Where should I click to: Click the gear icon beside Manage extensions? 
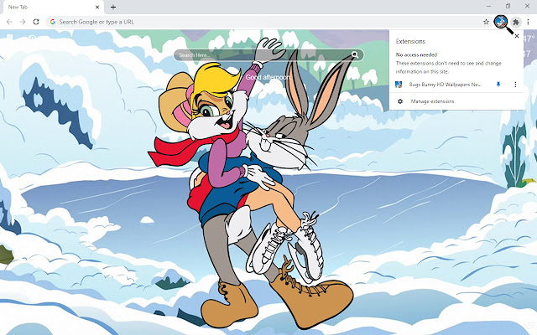(400, 101)
